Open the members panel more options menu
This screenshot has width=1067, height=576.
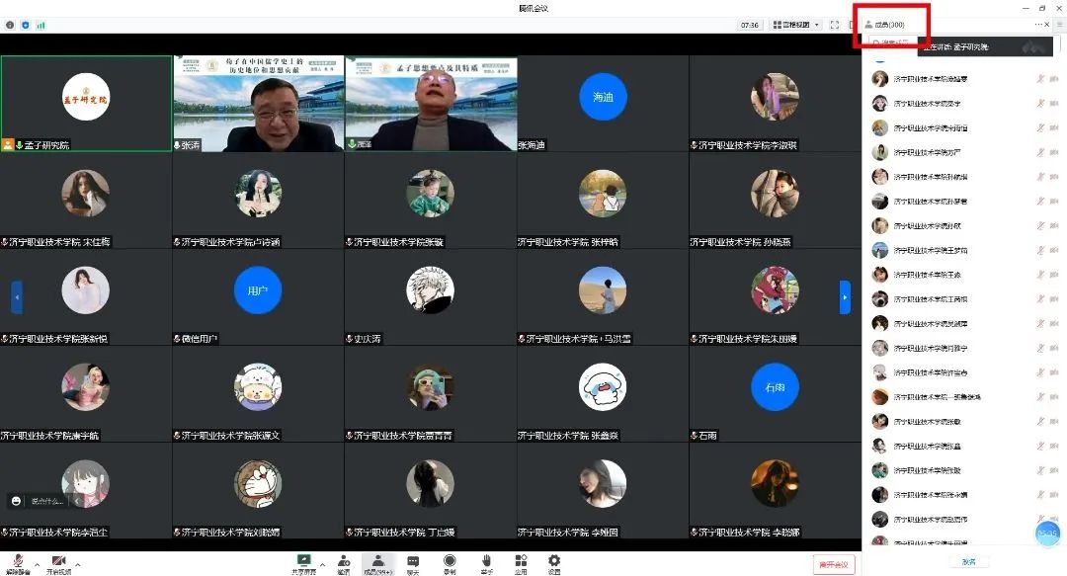1038,24
